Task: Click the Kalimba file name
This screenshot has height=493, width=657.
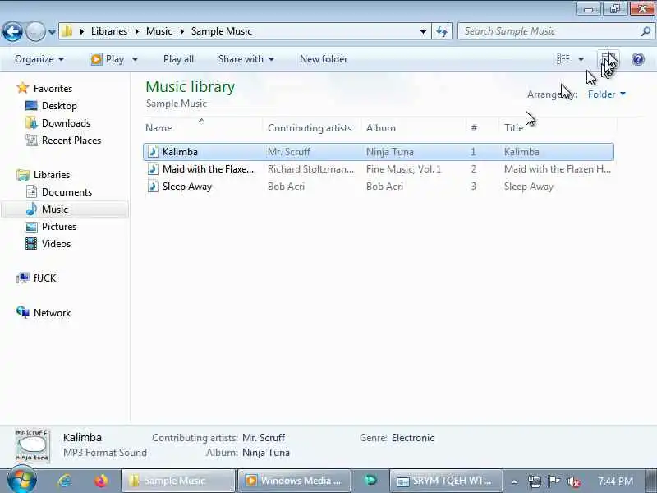Action: pos(180,152)
